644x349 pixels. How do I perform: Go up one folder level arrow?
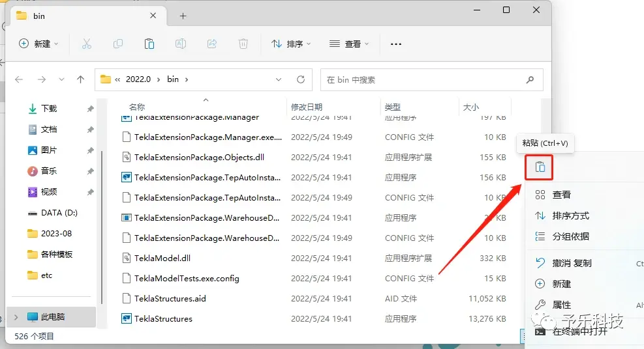click(x=80, y=79)
